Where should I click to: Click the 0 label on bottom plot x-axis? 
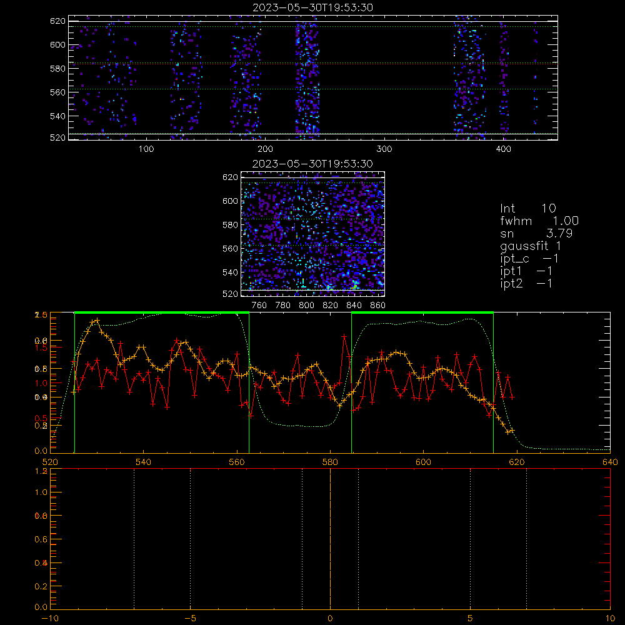330,619
